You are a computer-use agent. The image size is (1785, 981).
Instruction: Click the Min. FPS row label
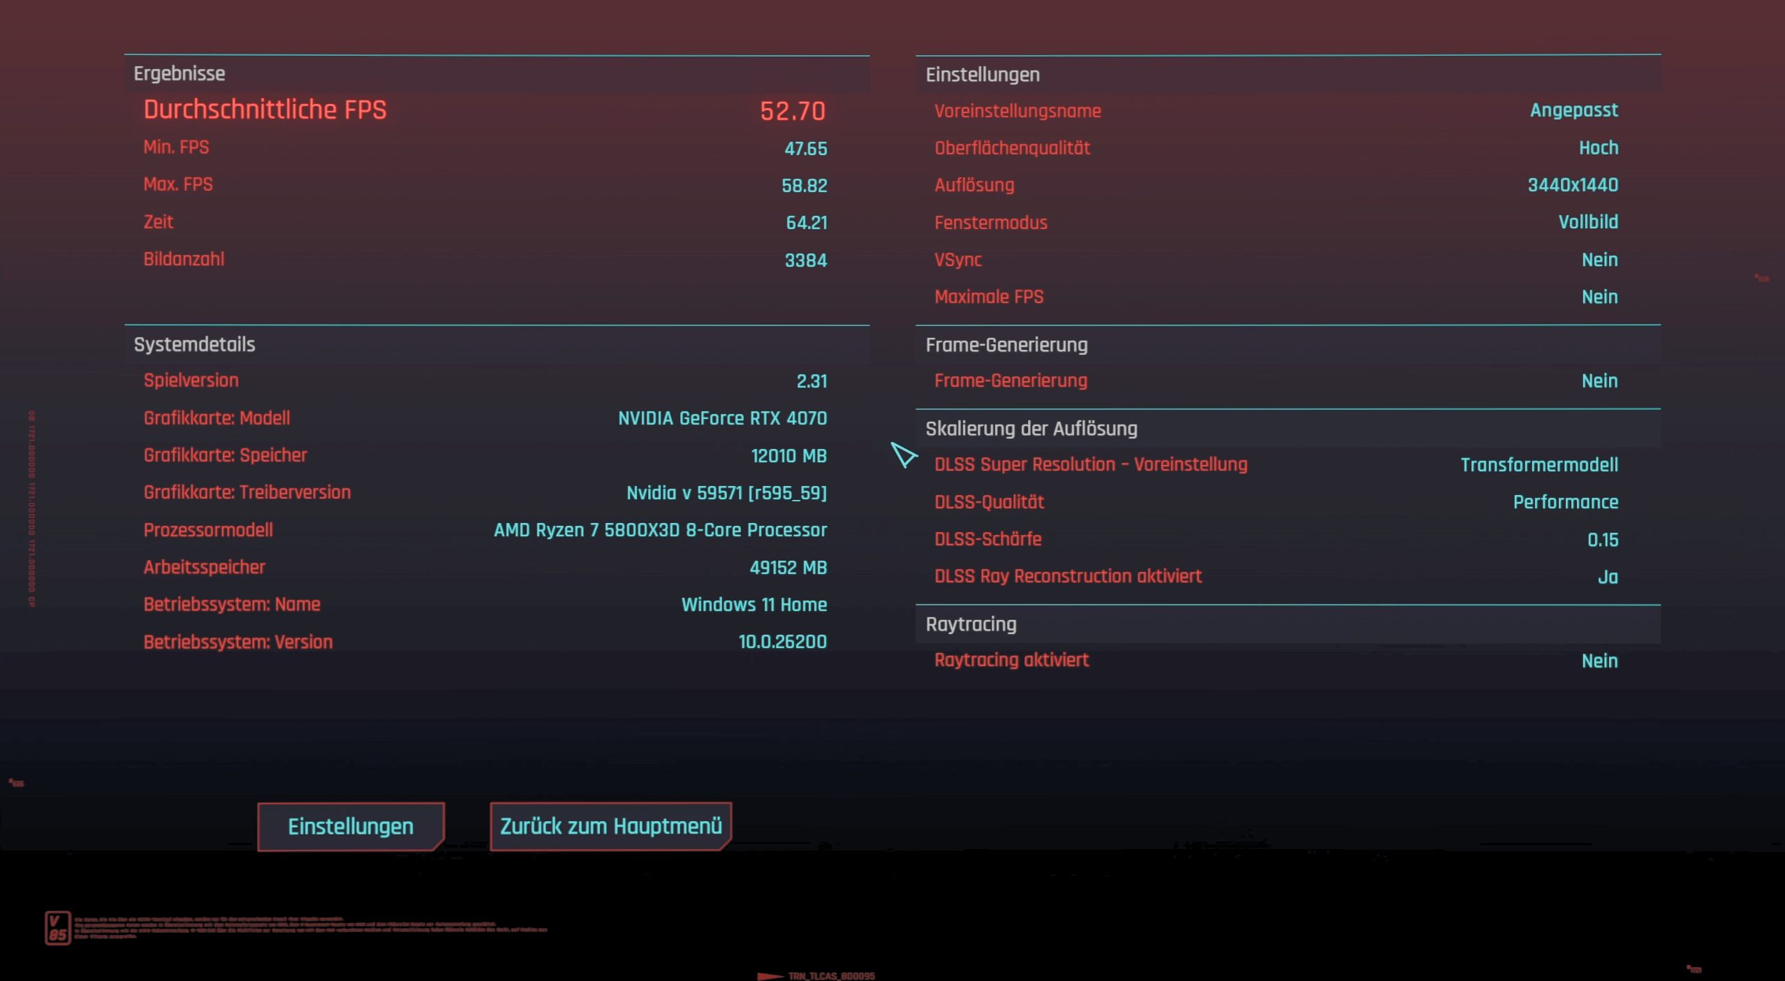176,147
